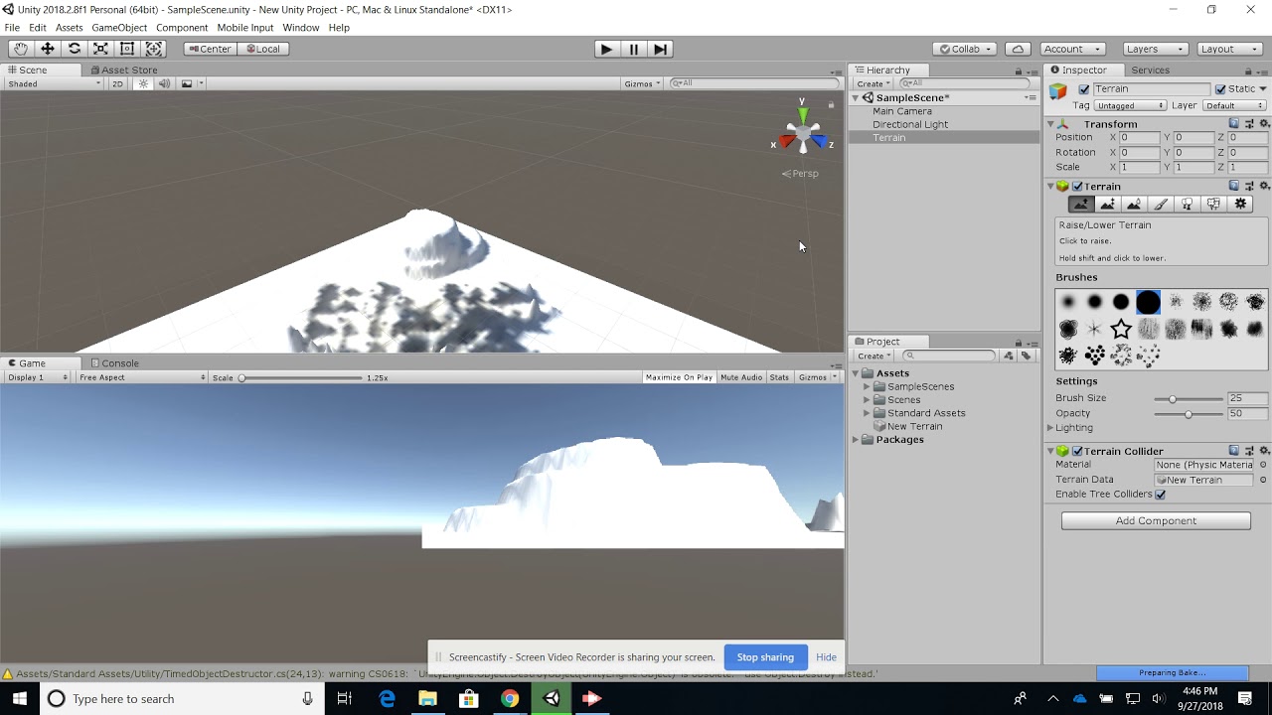Toggle 2D scene view mode

click(117, 83)
